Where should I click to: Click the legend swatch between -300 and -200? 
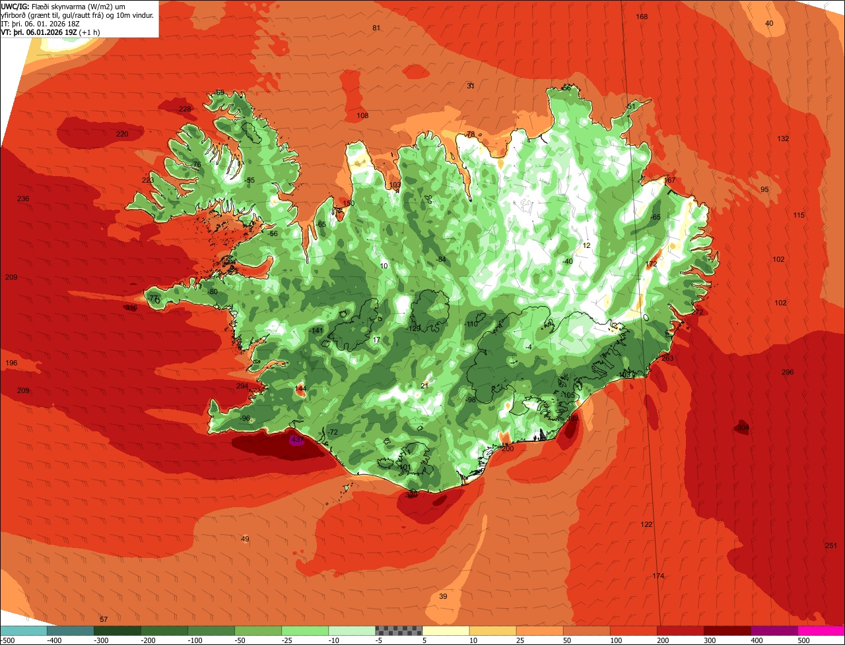tap(118, 630)
